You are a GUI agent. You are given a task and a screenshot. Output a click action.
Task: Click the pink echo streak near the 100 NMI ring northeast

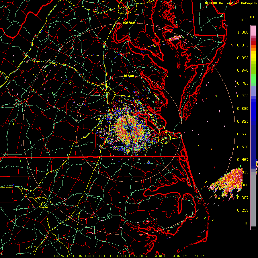point(175,38)
